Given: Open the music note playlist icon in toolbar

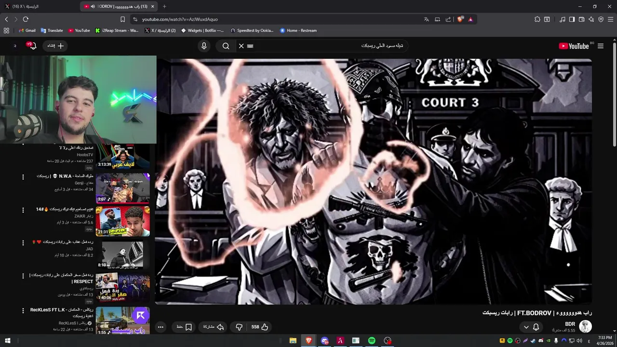Looking at the screenshot, I should click(x=562, y=19).
